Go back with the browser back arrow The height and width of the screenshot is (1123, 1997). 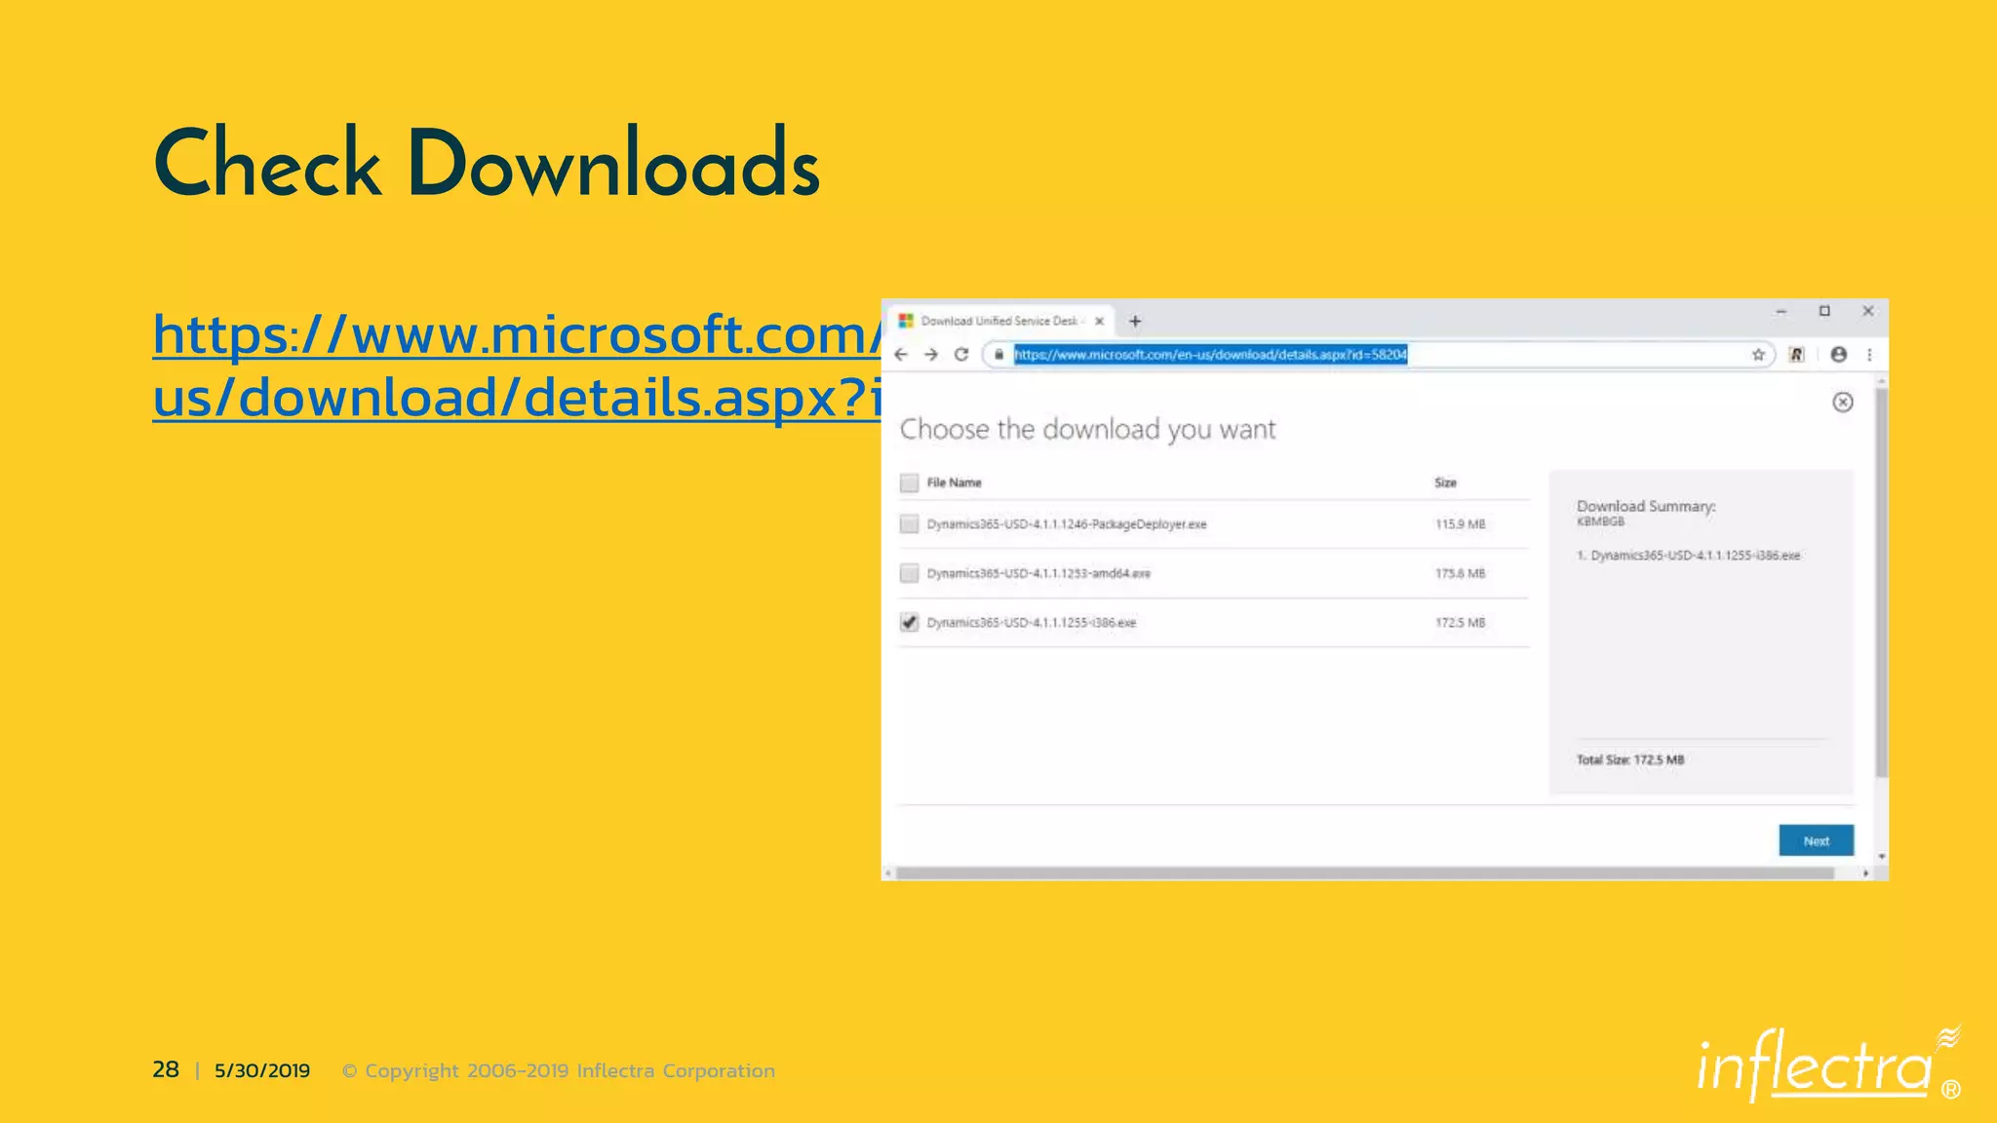[901, 355]
